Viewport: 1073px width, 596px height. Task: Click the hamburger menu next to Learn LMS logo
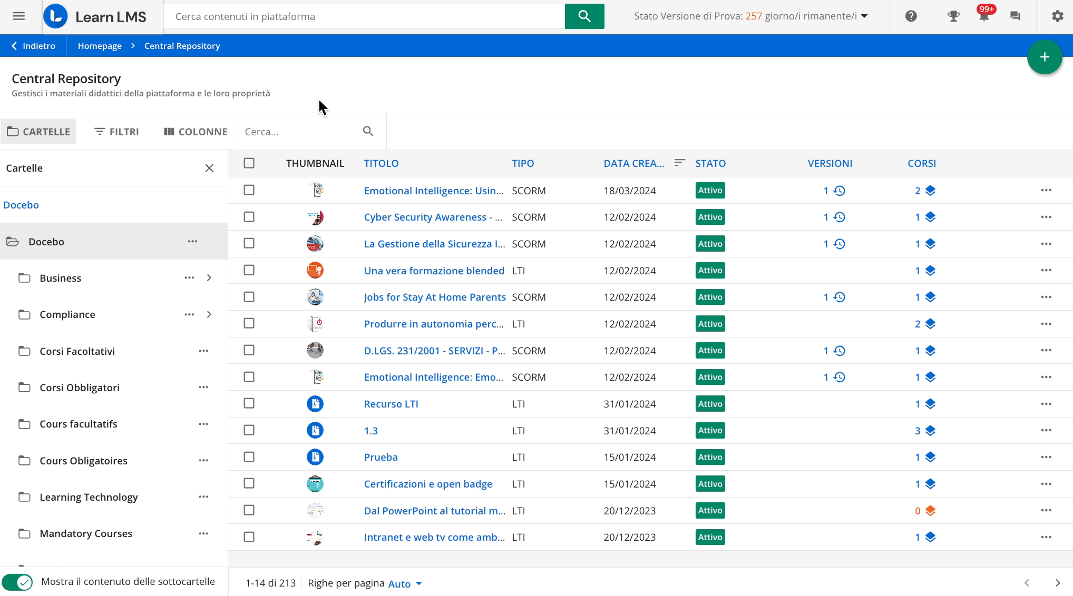(18, 16)
